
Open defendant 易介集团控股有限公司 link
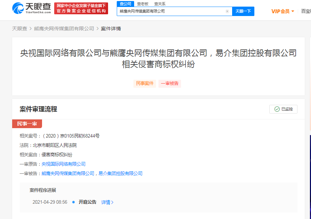pos(120,173)
